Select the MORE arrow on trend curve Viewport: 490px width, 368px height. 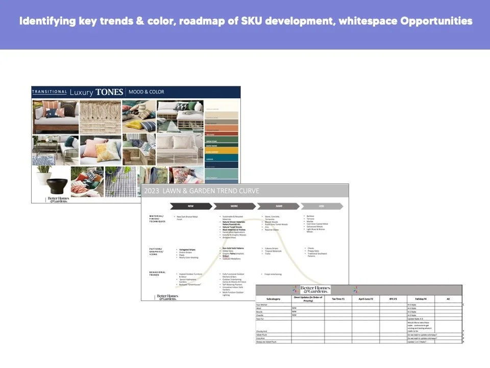(x=234, y=206)
